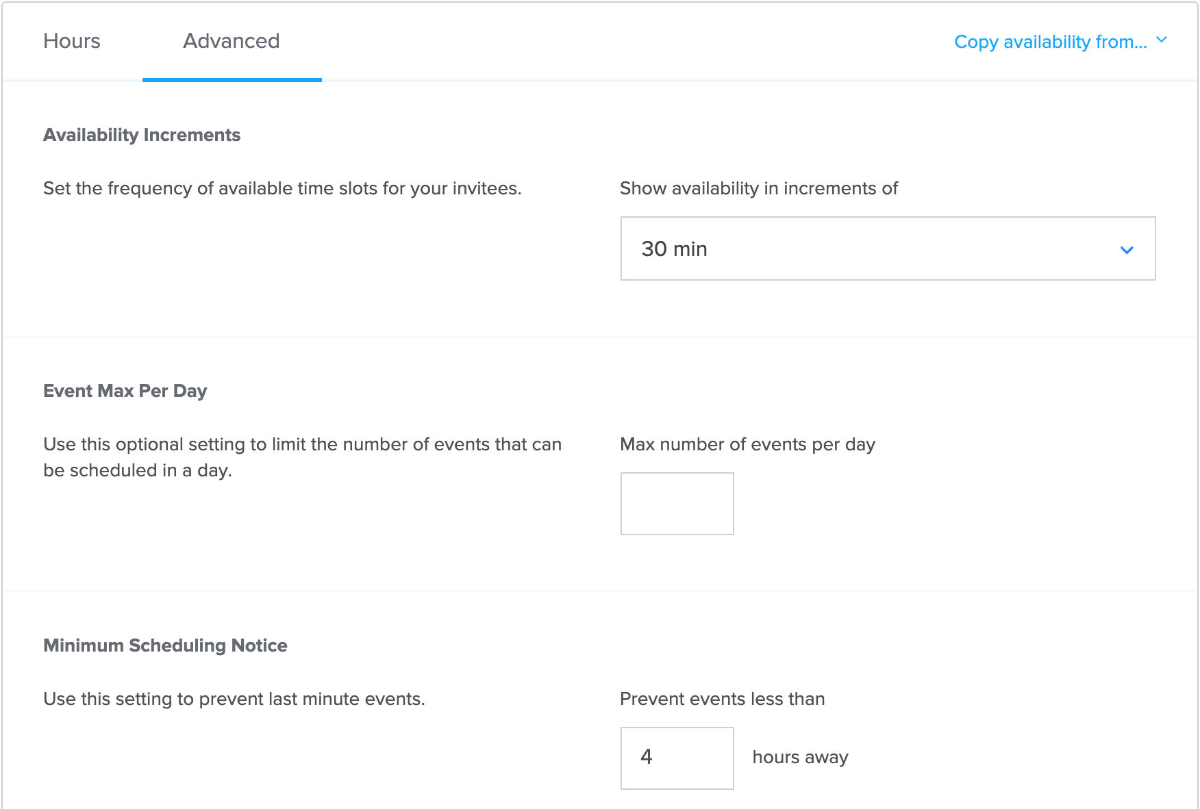Select the minimum scheduling notice hours box

pyautogui.click(x=677, y=758)
